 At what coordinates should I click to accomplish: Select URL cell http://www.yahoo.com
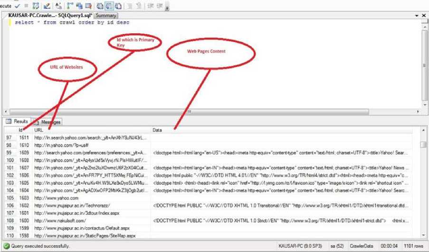point(91,198)
